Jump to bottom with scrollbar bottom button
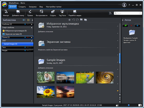This screenshot has height=108, width=144. pyautogui.click(x=120, y=102)
